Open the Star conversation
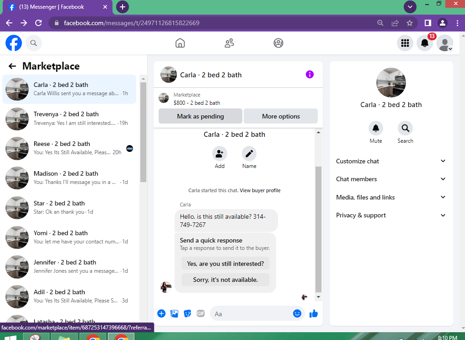The image size is (465, 340). click(x=69, y=208)
